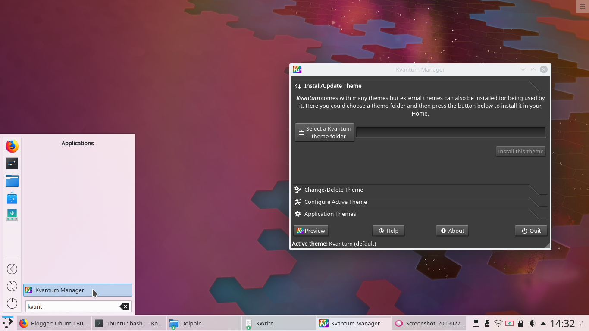Screen dimensions: 589x331
Task: Expand the Application Themes section
Action: click(x=330, y=214)
